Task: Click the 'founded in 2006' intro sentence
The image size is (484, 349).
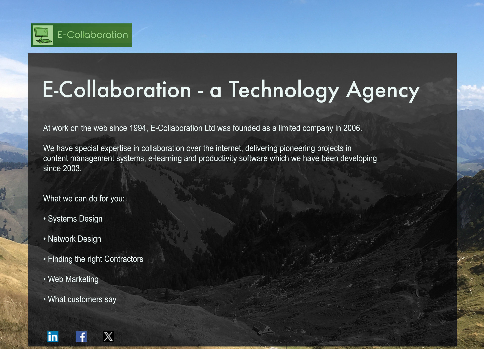Action: point(202,128)
